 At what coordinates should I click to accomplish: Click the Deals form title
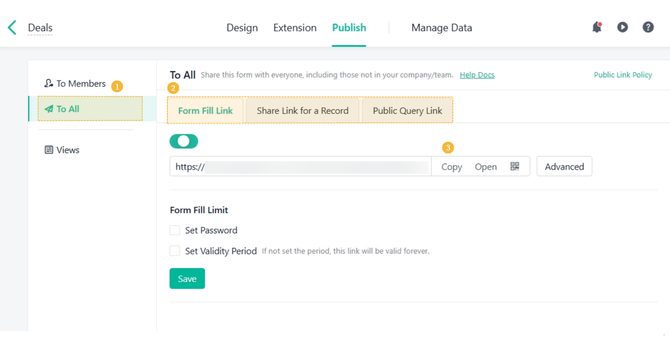pyautogui.click(x=40, y=28)
